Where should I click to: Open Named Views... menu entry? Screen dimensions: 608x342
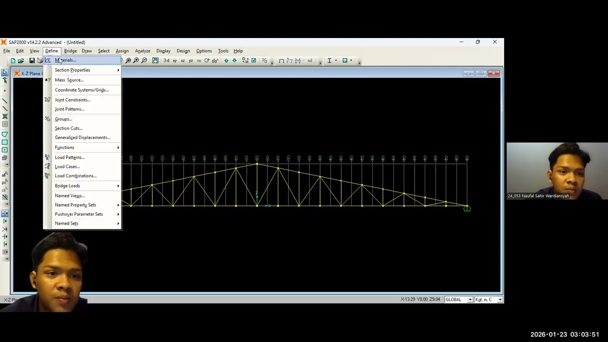point(82,196)
